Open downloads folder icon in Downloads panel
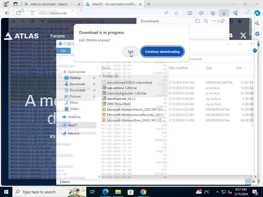263x197 pixels. pyautogui.click(x=198, y=21)
